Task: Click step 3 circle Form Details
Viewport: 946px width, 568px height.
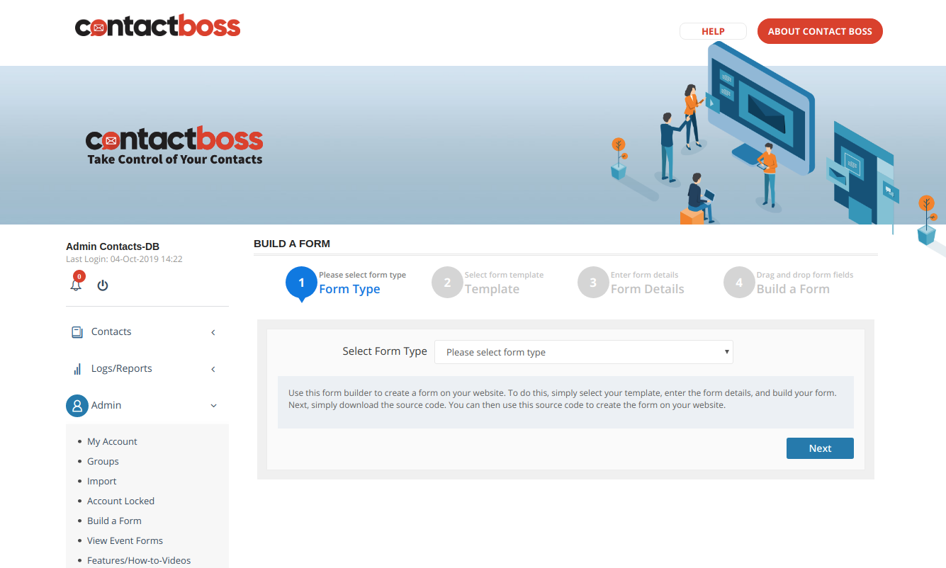Action: pyautogui.click(x=593, y=283)
